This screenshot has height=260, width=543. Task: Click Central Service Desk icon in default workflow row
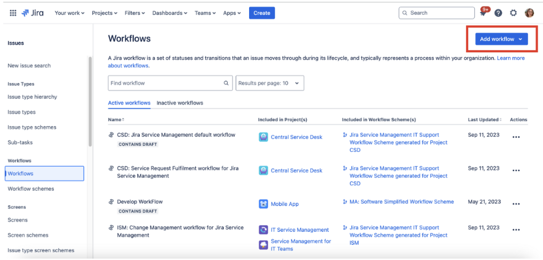263,137
